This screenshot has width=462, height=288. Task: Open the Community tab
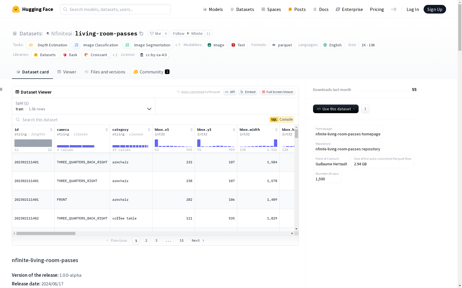151,72
